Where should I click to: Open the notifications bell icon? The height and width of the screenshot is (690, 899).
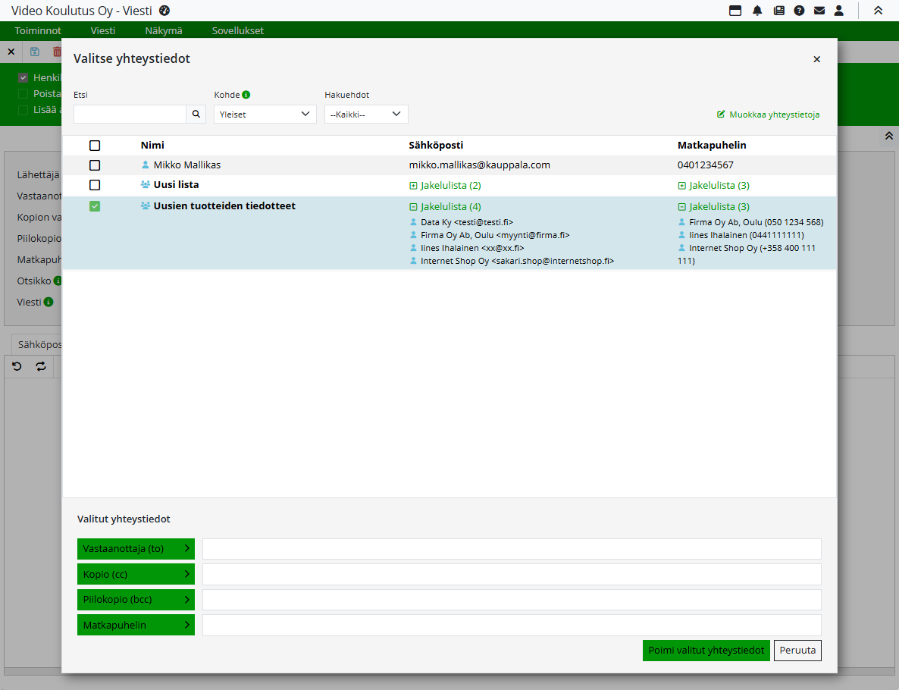pos(757,11)
